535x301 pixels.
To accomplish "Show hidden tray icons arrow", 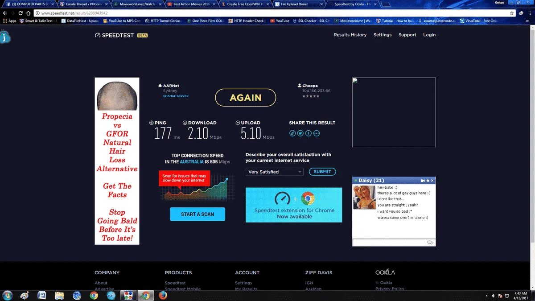I will click(486, 296).
